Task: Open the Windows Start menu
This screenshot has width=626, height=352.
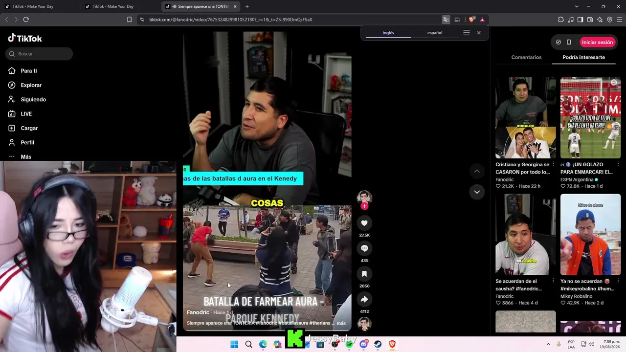Action: [234, 344]
